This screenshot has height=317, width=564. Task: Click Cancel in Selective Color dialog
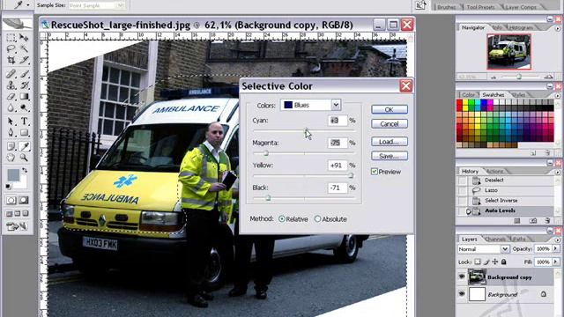coord(390,124)
